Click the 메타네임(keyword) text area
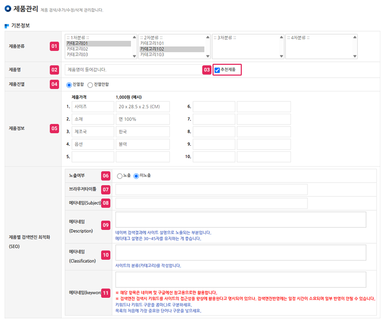Image resolution: width=385 pixels, height=323 pixels. tap(241, 279)
